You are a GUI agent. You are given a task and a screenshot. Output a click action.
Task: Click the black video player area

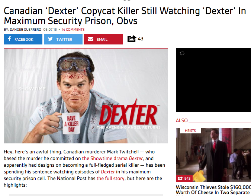pyautogui.click(x=213, y=80)
